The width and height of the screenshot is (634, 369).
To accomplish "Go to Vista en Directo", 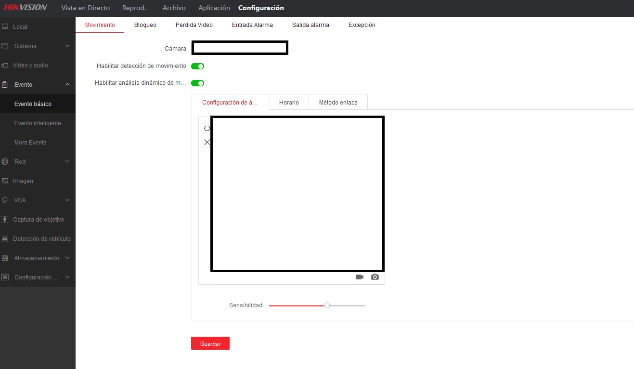I will point(85,8).
